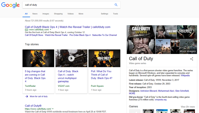Switch to the Videos tab
The image size is (199, 113).
tap(71, 14)
